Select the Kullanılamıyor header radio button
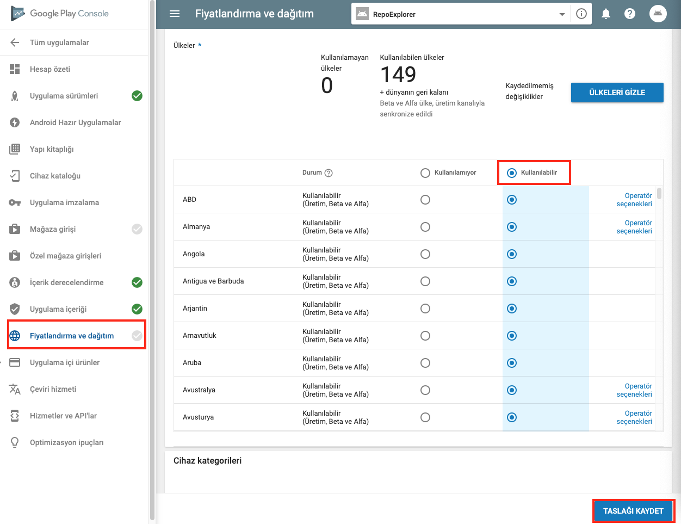Image resolution: width=681 pixels, height=524 pixels. [x=425, y=173]
